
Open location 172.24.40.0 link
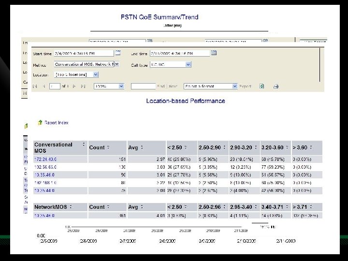coord(45,159)
